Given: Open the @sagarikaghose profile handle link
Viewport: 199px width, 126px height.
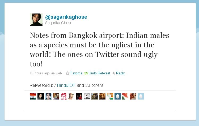Looking at the screenshot, I should click(66, 17).
